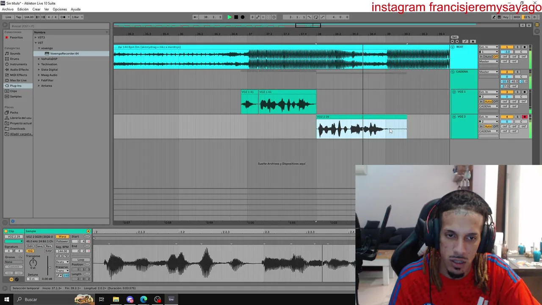Viewport: 542px width, 305px height.
Task: Start playback with the green Play button
Action: (x=230, y=17)
